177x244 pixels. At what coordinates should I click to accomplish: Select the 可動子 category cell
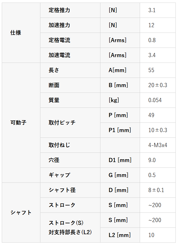[x=18, y=123]
